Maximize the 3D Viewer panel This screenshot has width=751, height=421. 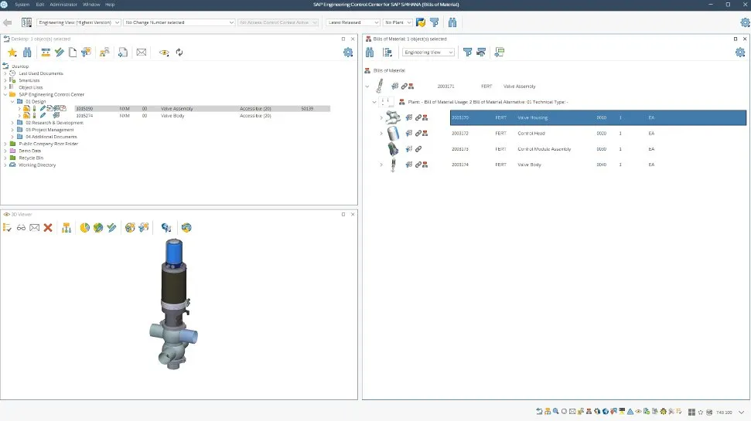[x=343, y=214]
